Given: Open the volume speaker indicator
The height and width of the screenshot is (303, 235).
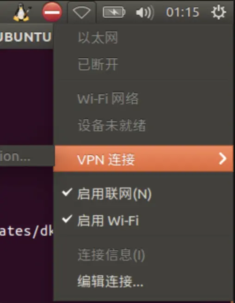Looking at the screenshot, I should (145, 12).
